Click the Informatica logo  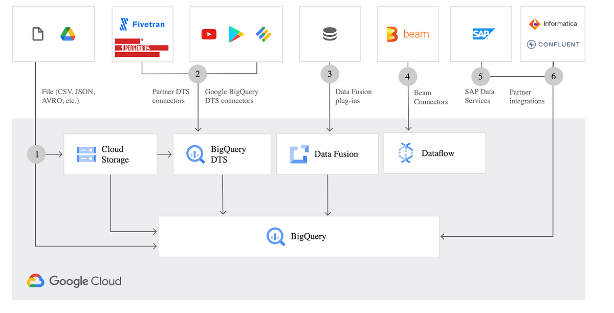point(553,24)
